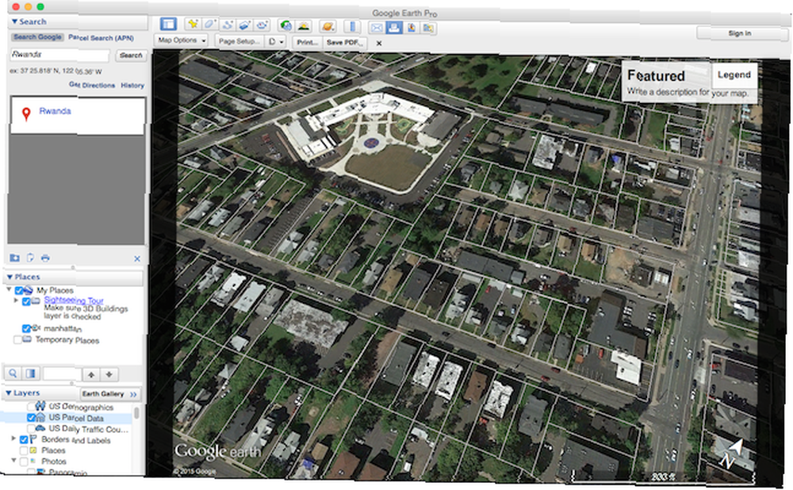Move the place down with the down arrow
This screenshot has height=490, width=793.
point(109,375)
